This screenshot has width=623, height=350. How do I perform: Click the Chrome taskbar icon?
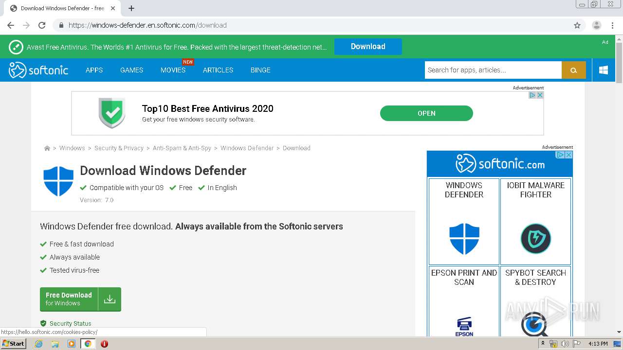point(88,344)
